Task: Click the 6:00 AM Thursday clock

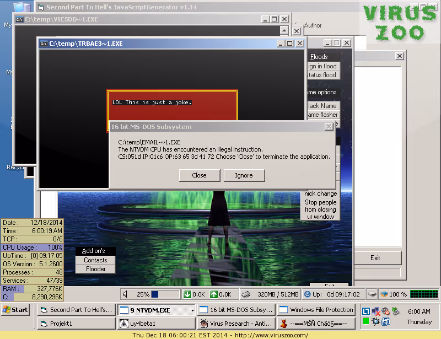Action: pos(419,316)
